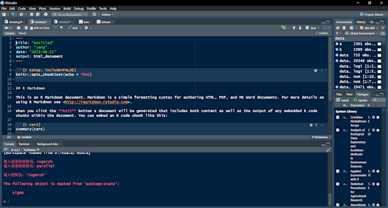Click the back navigation arrow in editor
Viewport: 388px width, 208px height.
pyautogui.click(x=6, y=28)
